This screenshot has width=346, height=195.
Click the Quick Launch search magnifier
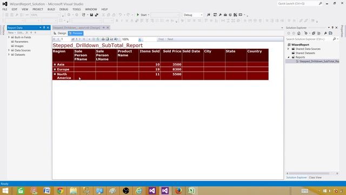(x=321, y=4)
